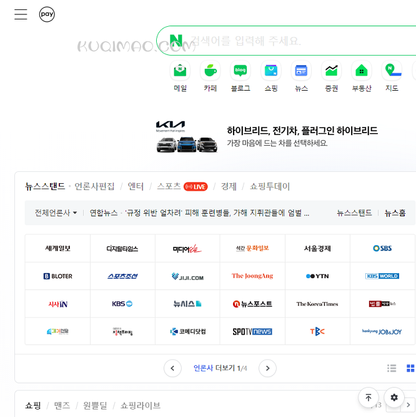Open the 부동산 (Real estate) shortcut icon

361,71
